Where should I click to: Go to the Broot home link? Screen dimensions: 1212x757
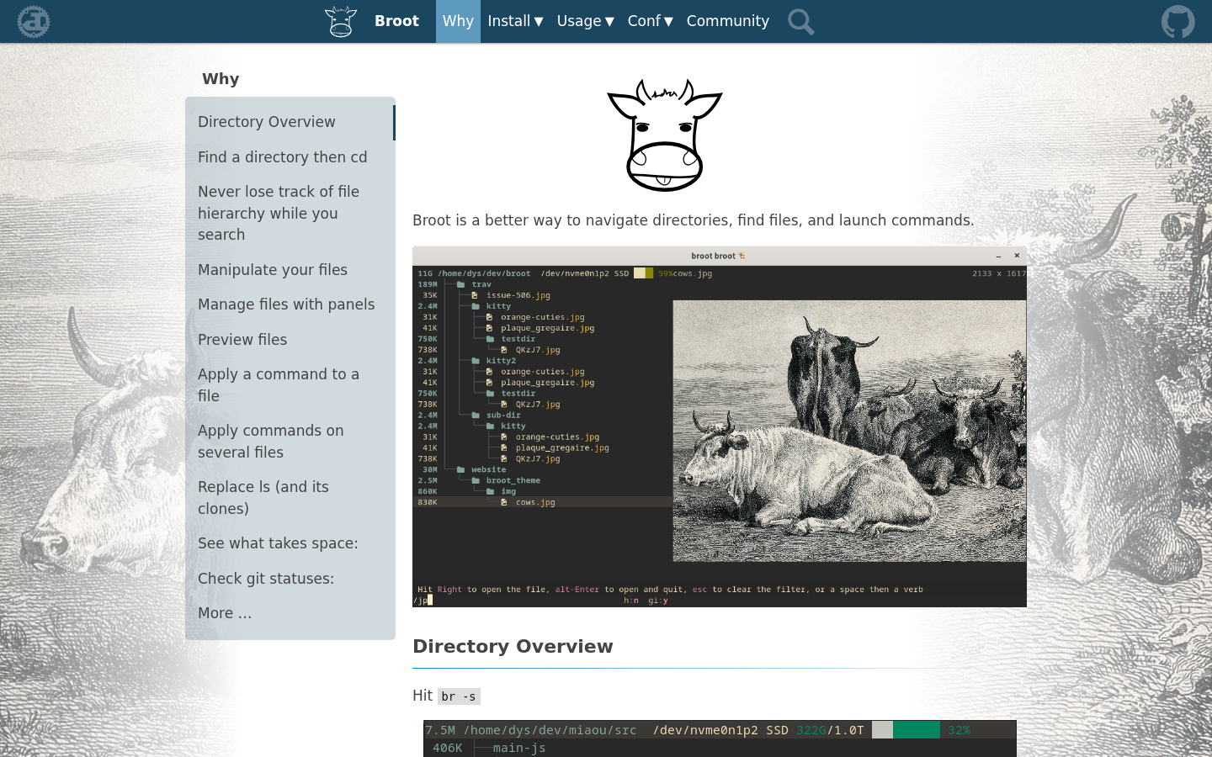[396, 21]
